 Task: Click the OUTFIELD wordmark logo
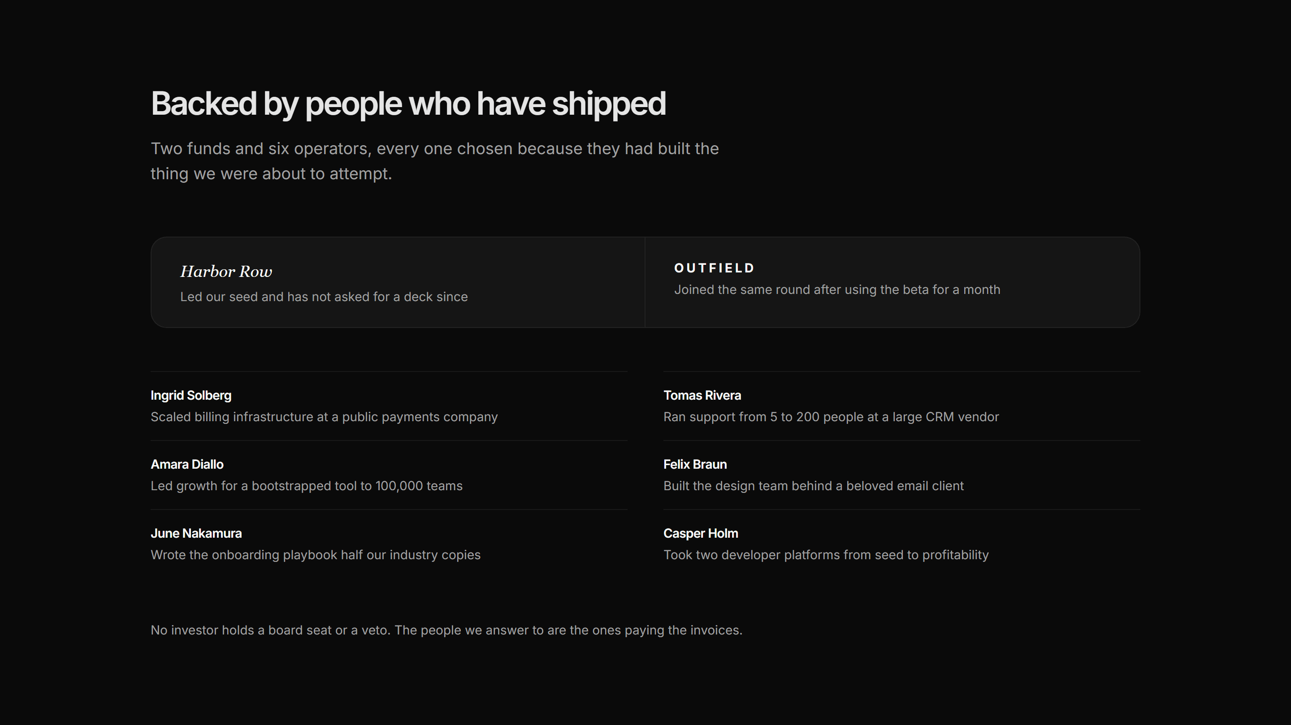click(714, 268)
